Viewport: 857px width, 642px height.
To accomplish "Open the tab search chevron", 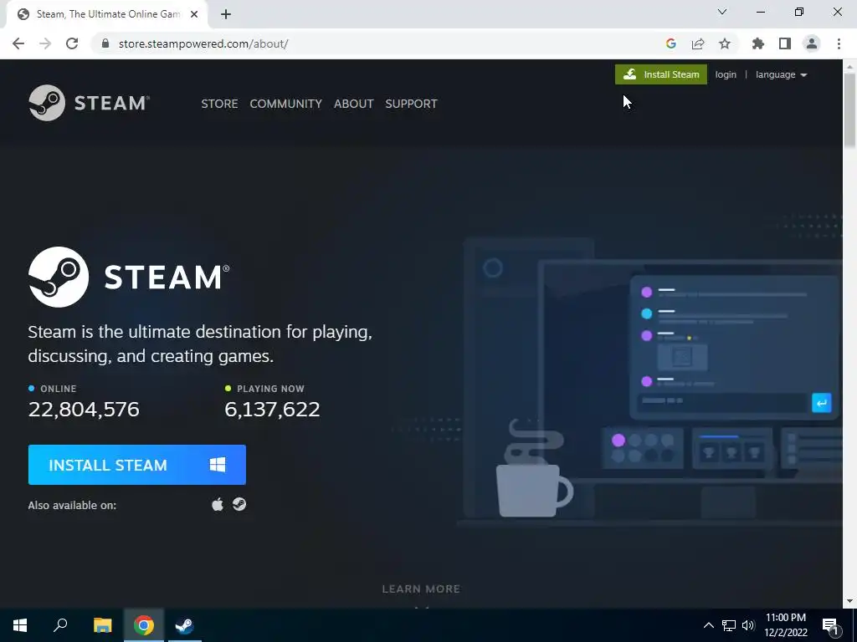I will [722, 12].
